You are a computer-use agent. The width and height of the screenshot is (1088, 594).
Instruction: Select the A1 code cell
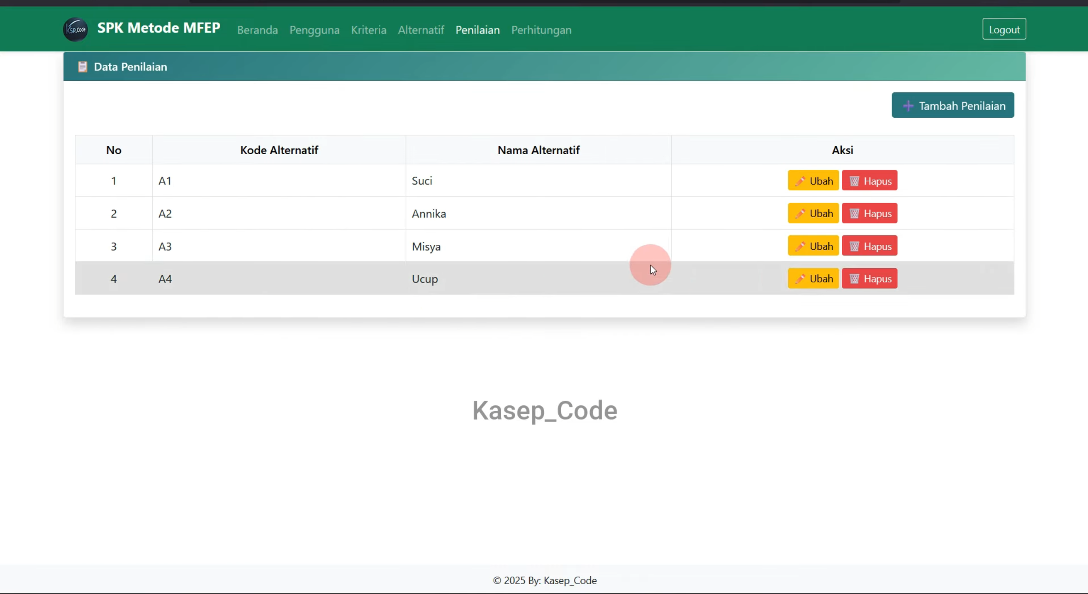[279, 181]
